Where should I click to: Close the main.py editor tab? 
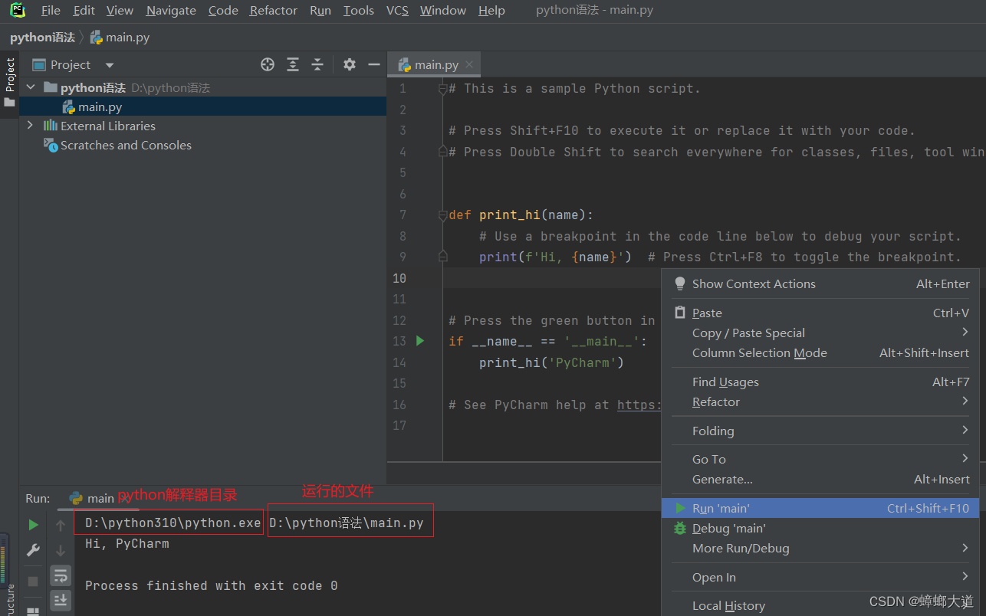[469, 65]
